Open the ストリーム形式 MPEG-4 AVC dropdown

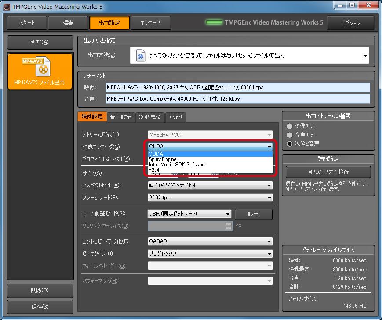210,135
